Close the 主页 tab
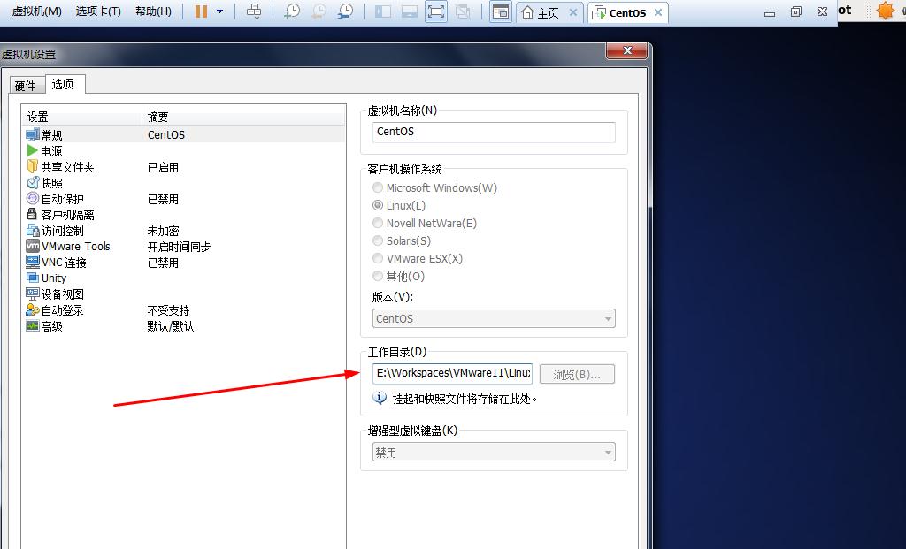The height and width of the screenshot is (549, 906). pyautogui.click(x=573, y=12)
